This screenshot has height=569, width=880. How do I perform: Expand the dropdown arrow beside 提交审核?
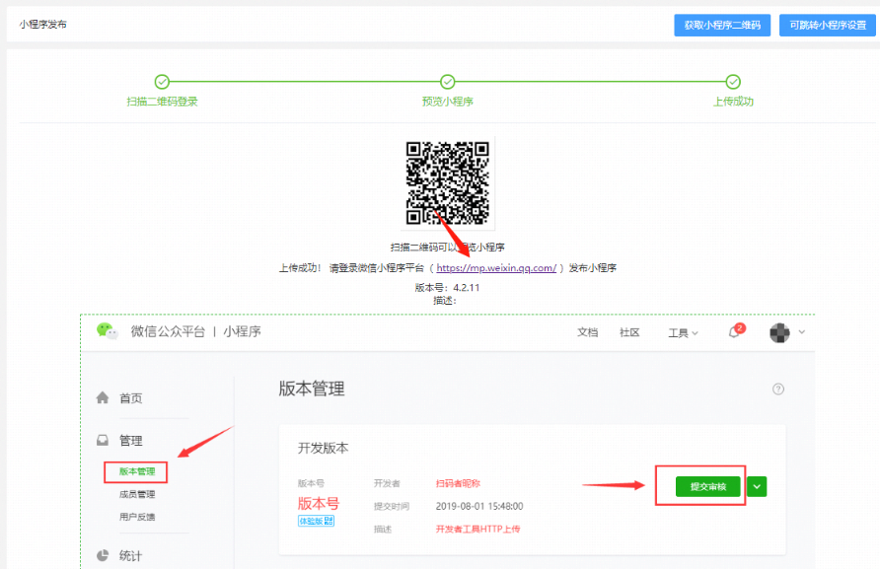tap(757, 486)
